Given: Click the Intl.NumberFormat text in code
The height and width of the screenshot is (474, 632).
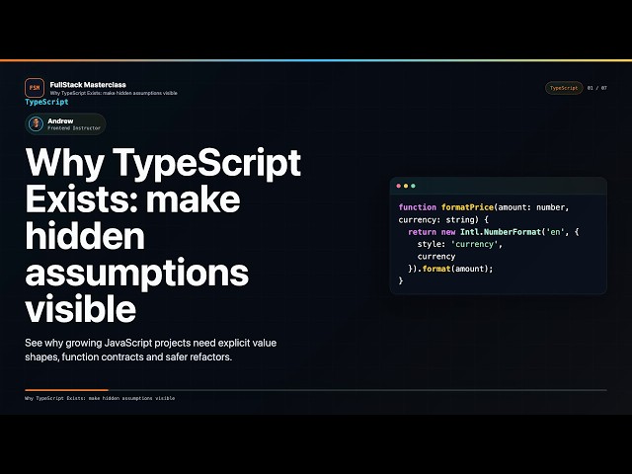Looking at the screenshot, I should pyautogui.click(x=501, y=232).
